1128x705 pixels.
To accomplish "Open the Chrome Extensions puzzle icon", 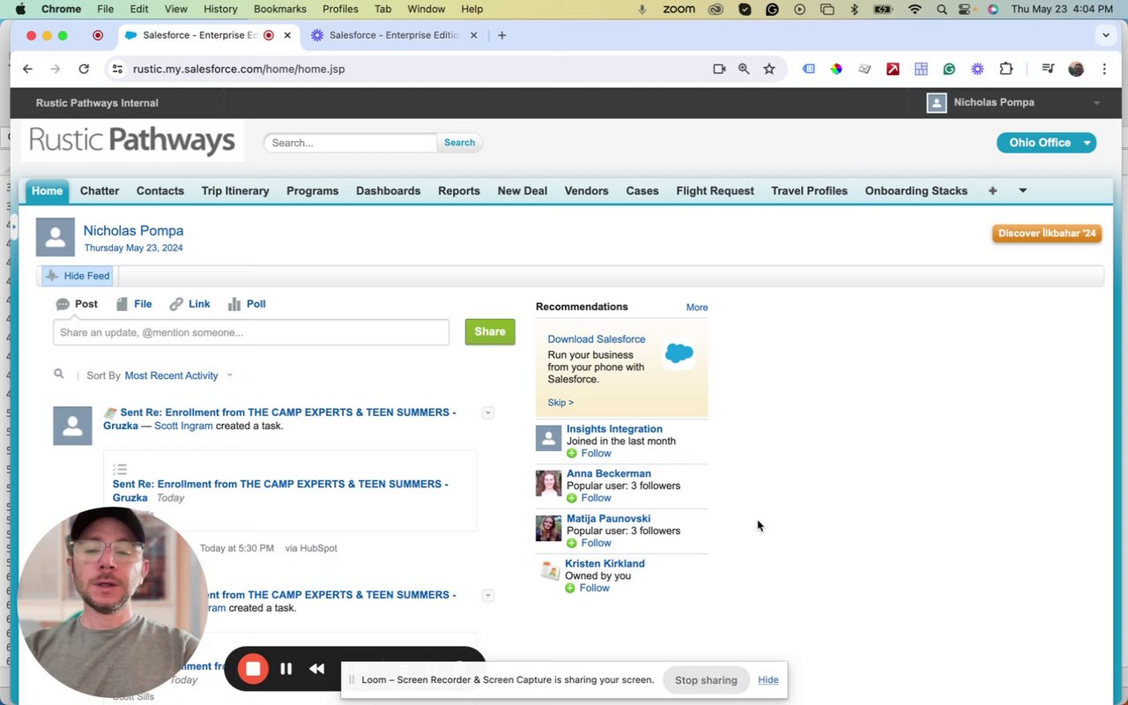I will 1006,69.
